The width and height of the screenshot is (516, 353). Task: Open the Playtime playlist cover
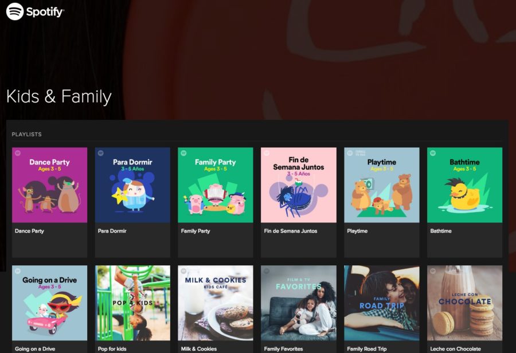[382, 185]
